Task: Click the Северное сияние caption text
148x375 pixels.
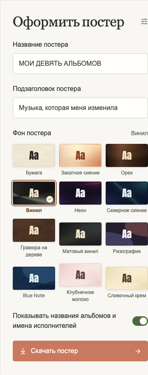Action: click(x=127, y=210)
